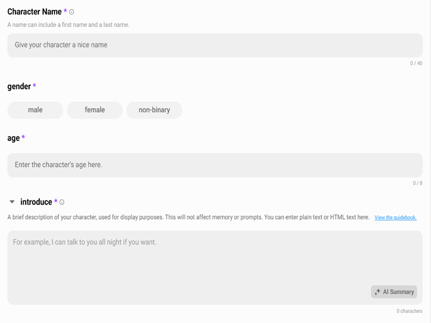
Task: Click the brief description helper text
Action: coord(188,217)
